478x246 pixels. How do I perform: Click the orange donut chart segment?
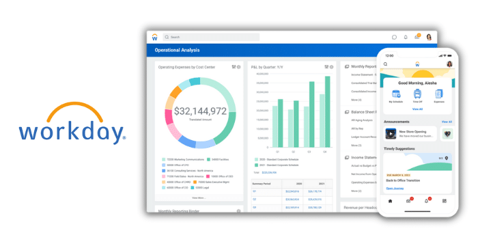(x=175, y=92)
